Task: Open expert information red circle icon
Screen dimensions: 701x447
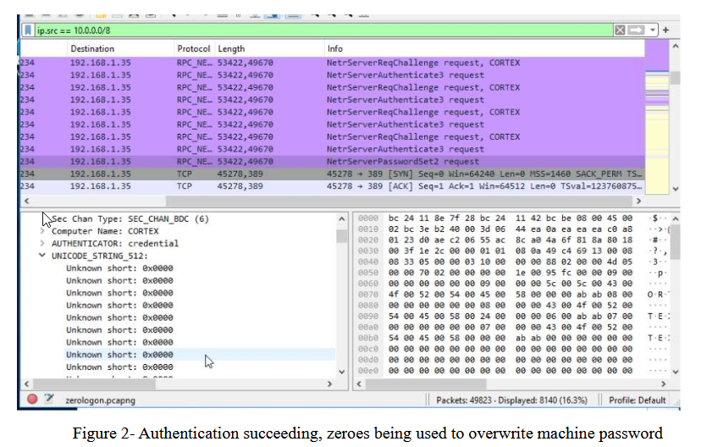Action: tap(32, 400)
